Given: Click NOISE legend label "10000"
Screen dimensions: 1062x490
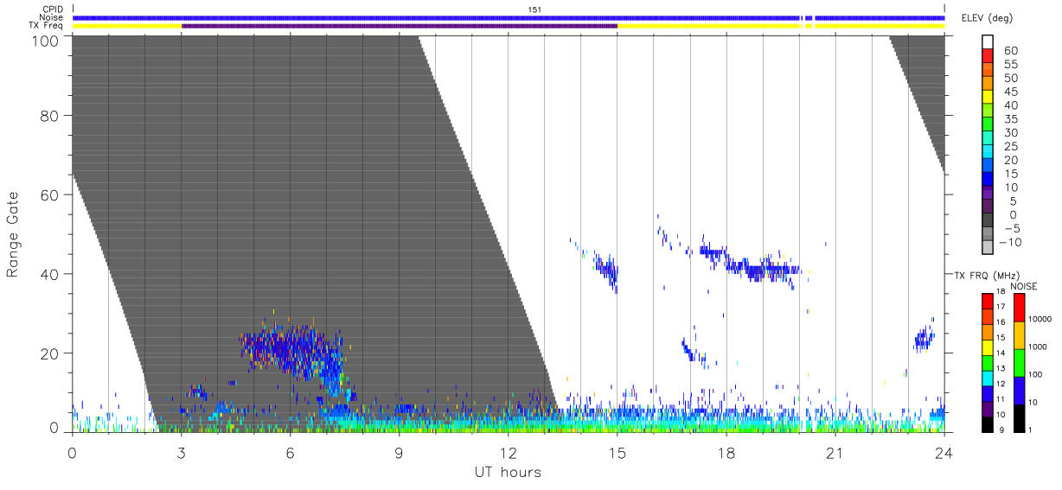Looking at the screenshot, I should coord(1041,321).
